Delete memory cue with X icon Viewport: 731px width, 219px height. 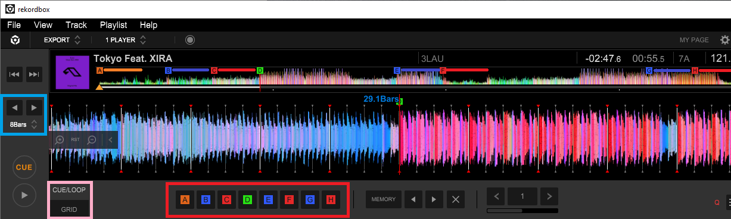(x=456, y=199)
